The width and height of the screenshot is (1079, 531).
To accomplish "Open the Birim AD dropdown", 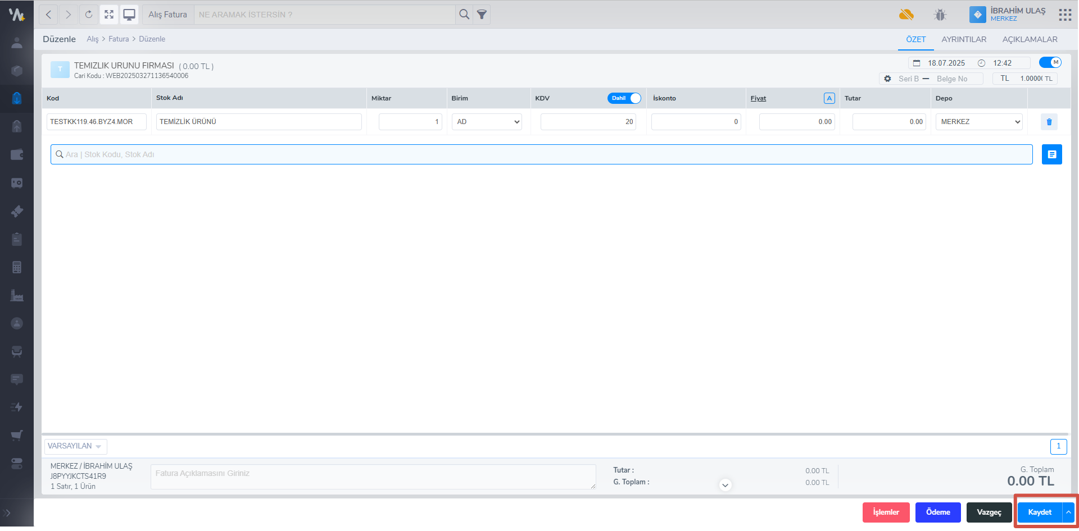I will pyautogui.click(x=487, y=122).
